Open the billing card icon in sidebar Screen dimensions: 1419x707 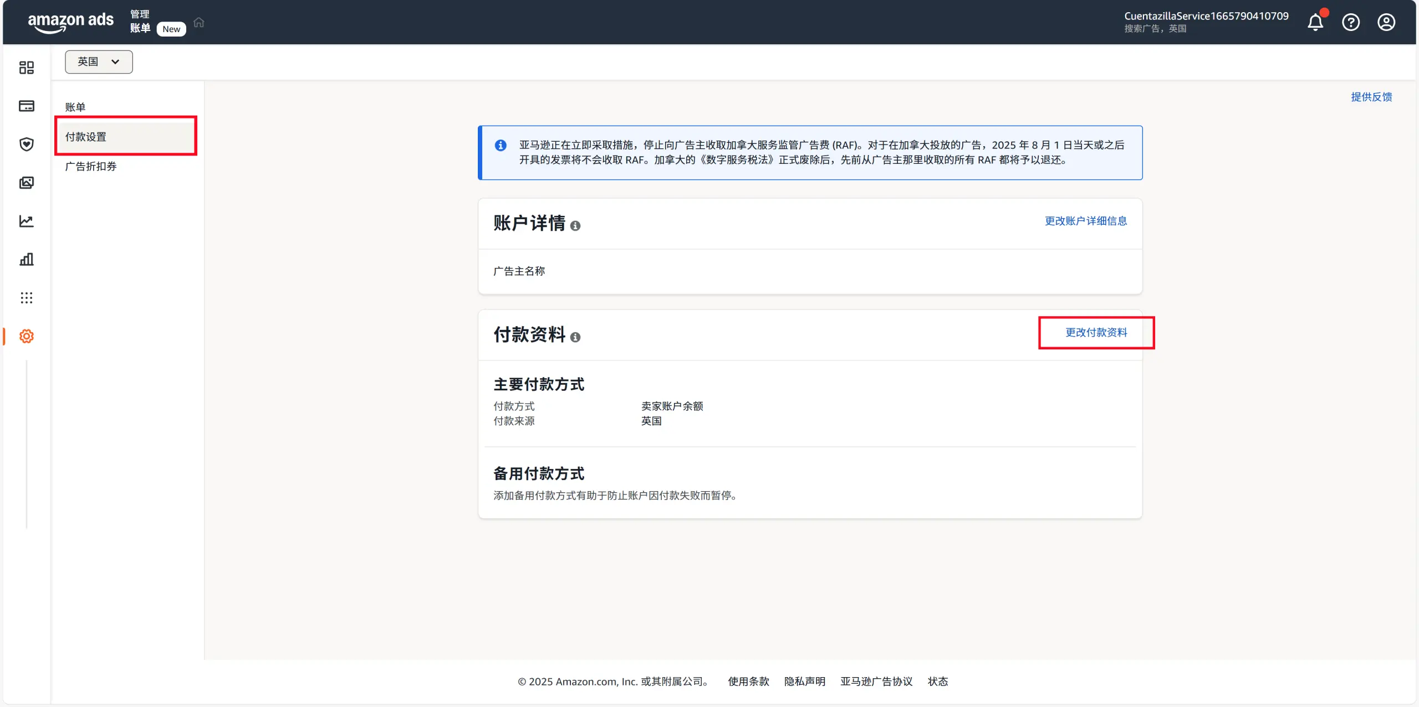[27, 106]
